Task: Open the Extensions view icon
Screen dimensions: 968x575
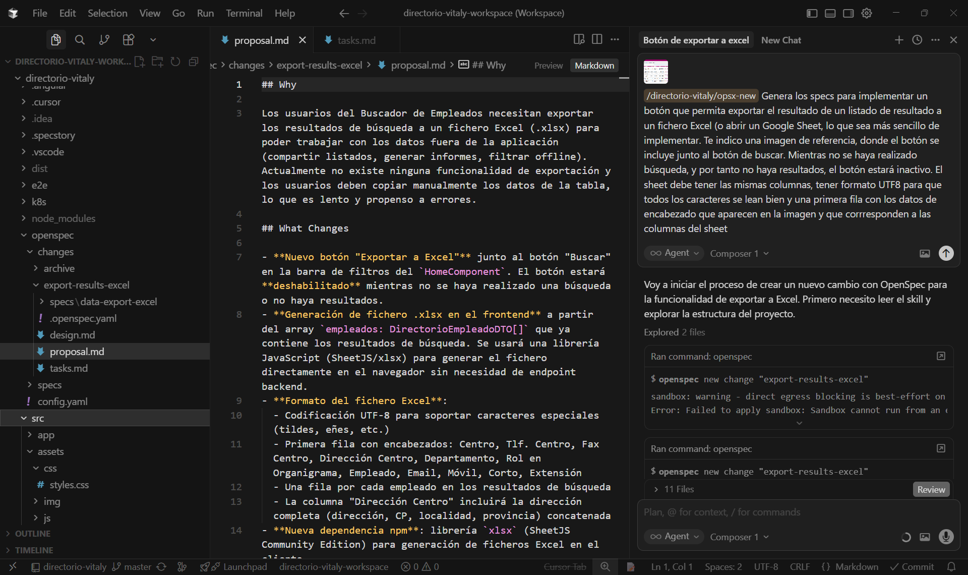Action: pyautogui.click(x=129, y=40)
